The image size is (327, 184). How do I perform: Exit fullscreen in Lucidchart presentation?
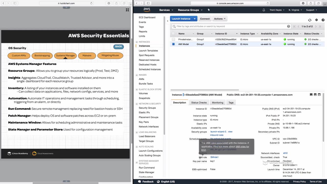(x=127, y=10)
